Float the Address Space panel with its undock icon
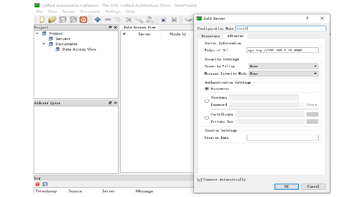 110,103
